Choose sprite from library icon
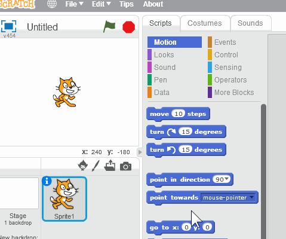Screen dimensions: 286x239 pos(82,166)
